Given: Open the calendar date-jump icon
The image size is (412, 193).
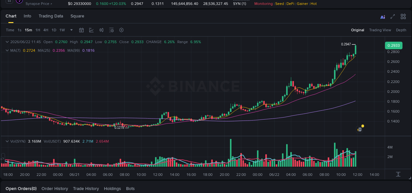Looking at the screenshot, I should coord(81,30).
